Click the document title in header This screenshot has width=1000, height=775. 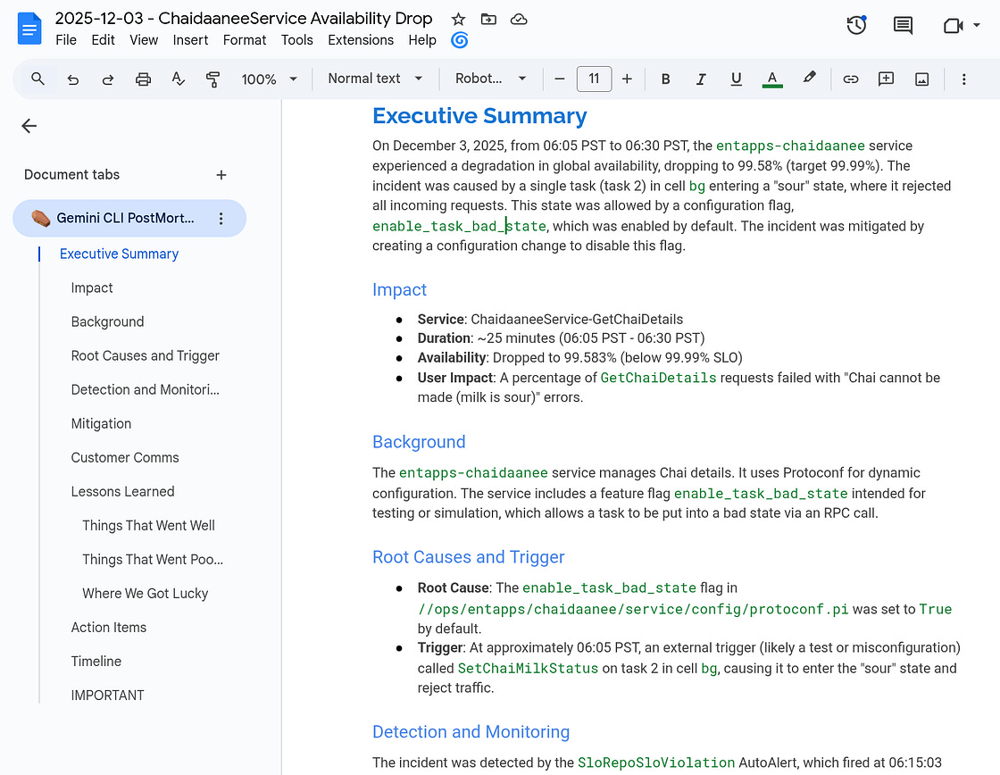pos(244,19)
